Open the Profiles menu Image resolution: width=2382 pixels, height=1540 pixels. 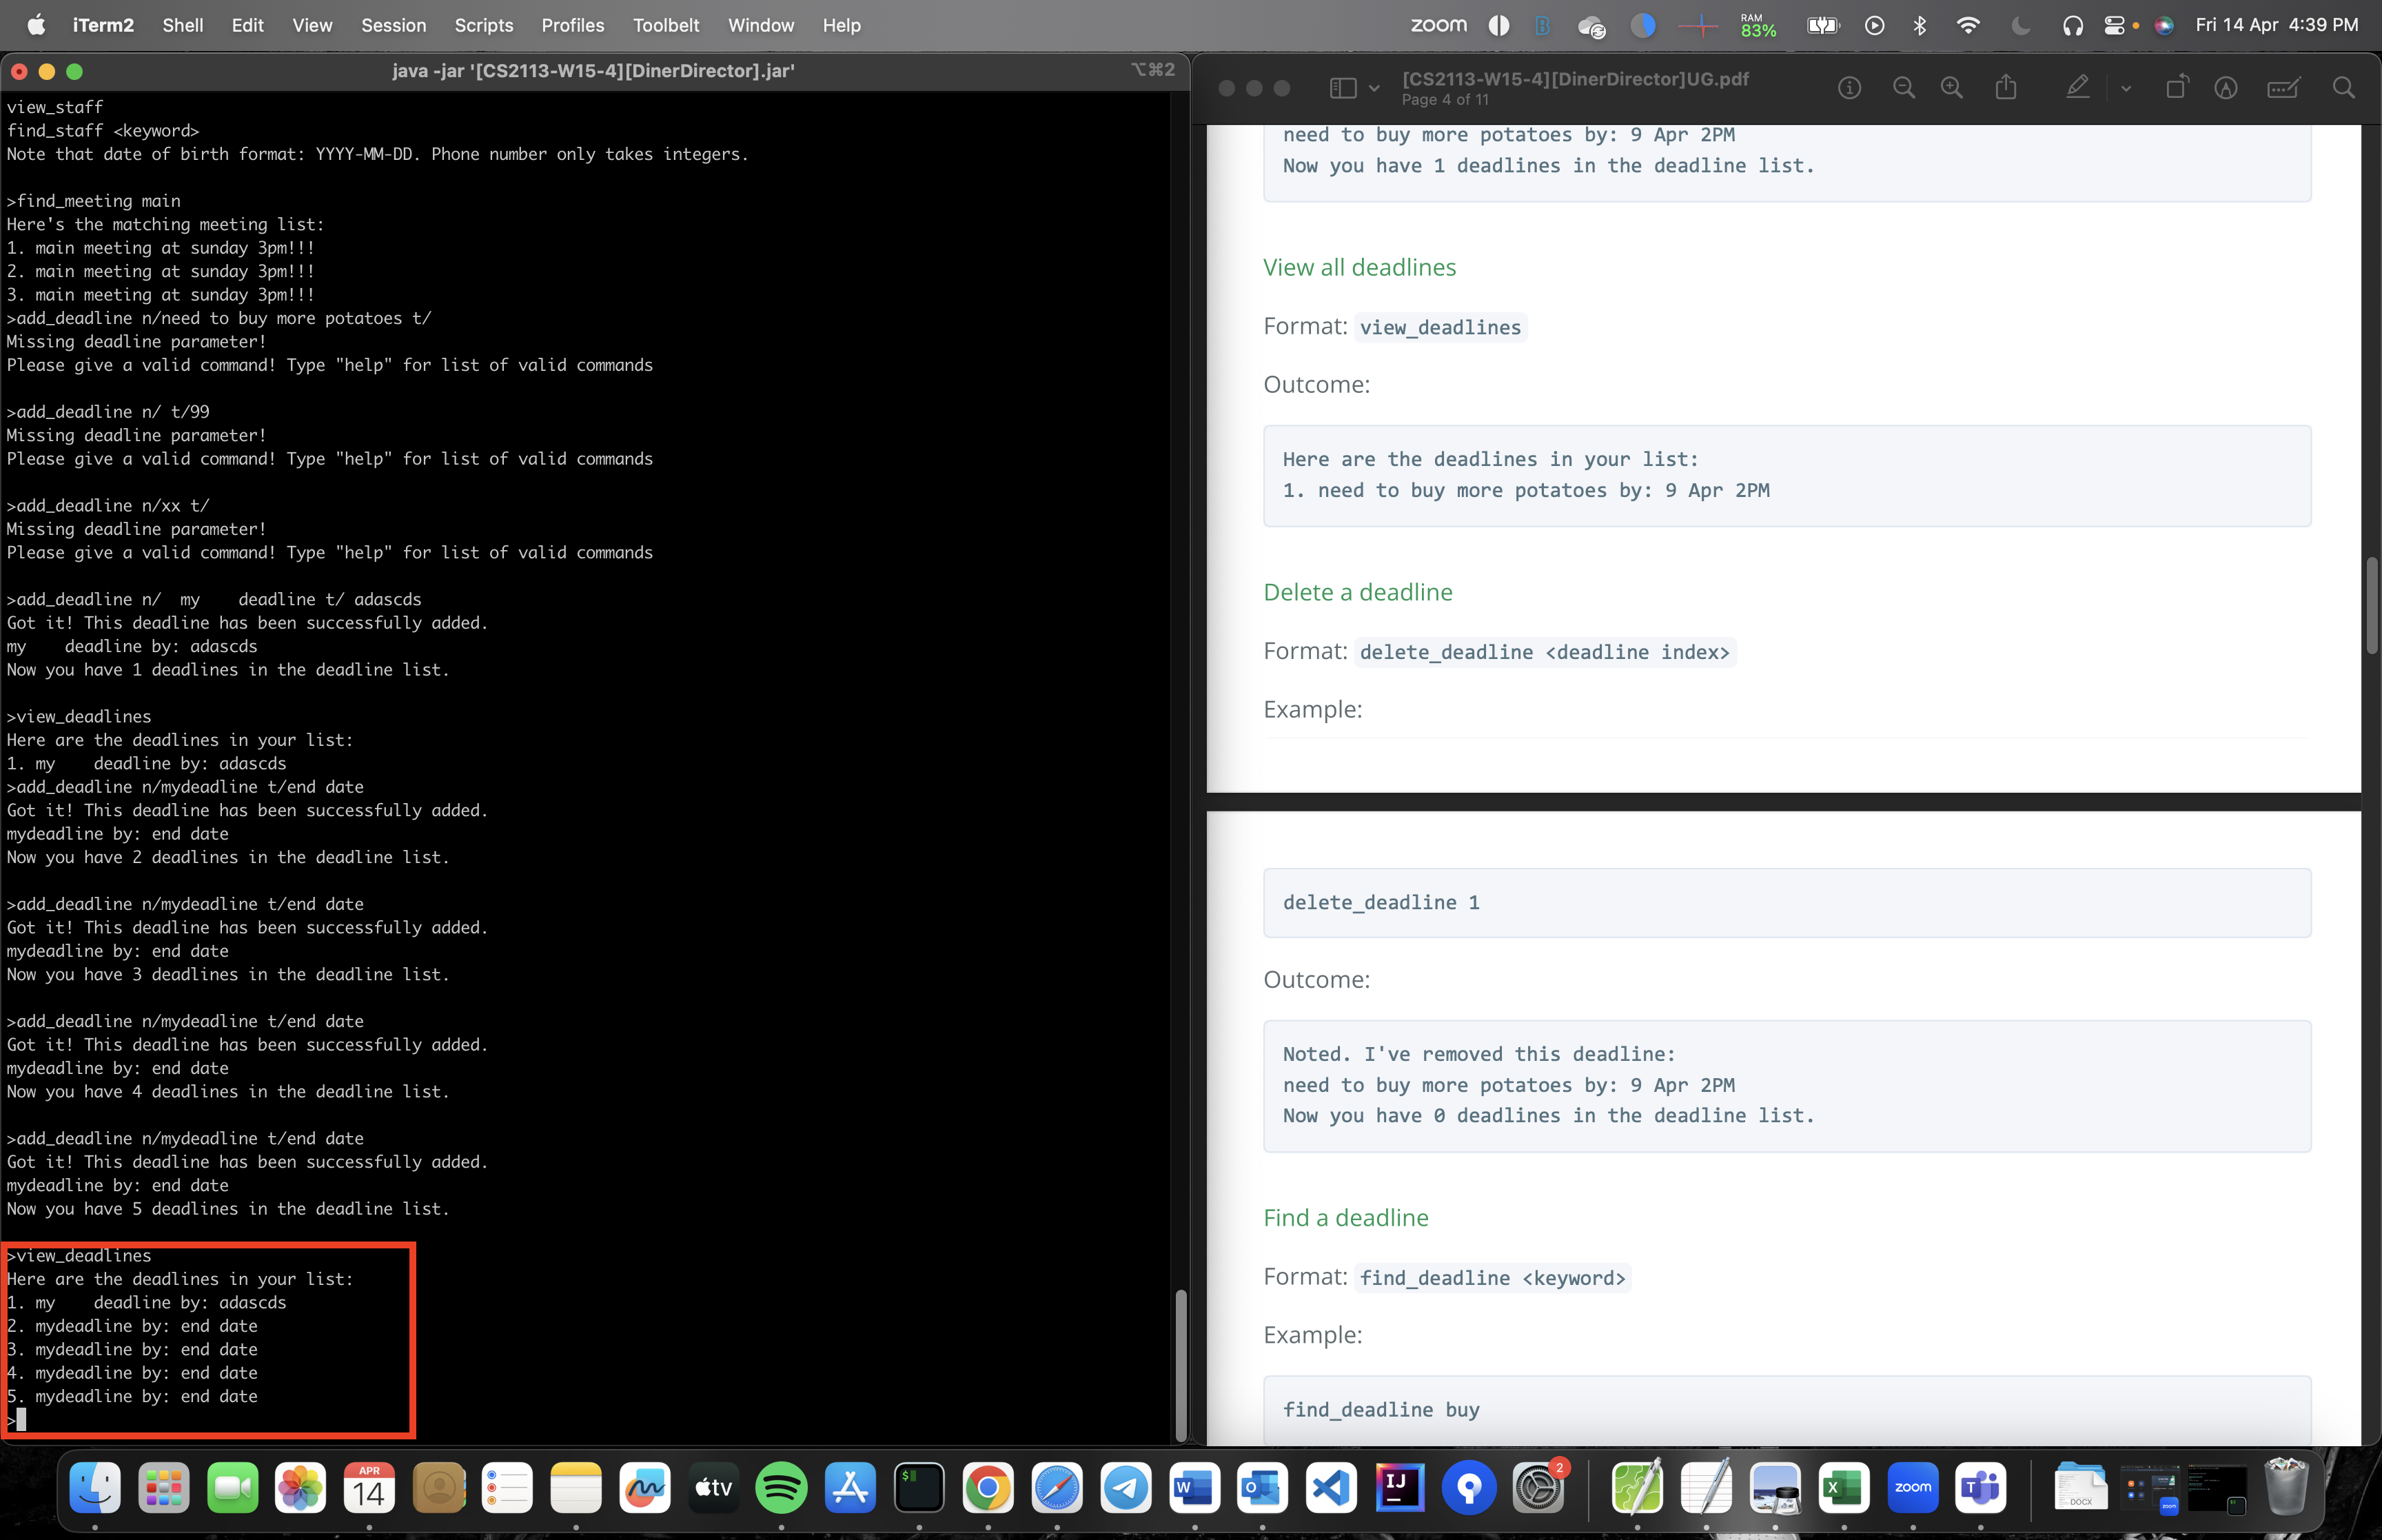coord(572,25)
